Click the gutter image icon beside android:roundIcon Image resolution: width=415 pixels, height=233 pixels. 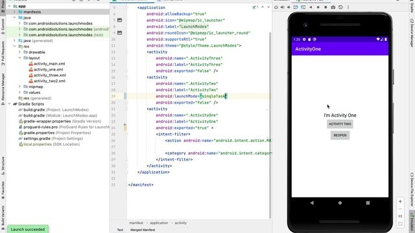tap(119, 33)
